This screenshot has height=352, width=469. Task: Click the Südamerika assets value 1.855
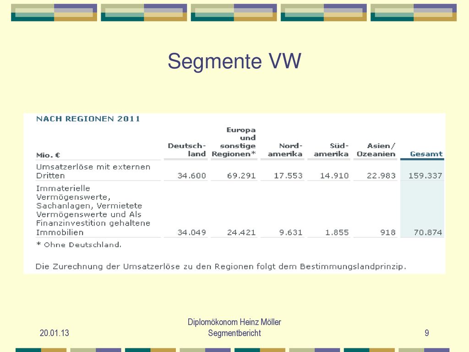[x=337, y=232]
